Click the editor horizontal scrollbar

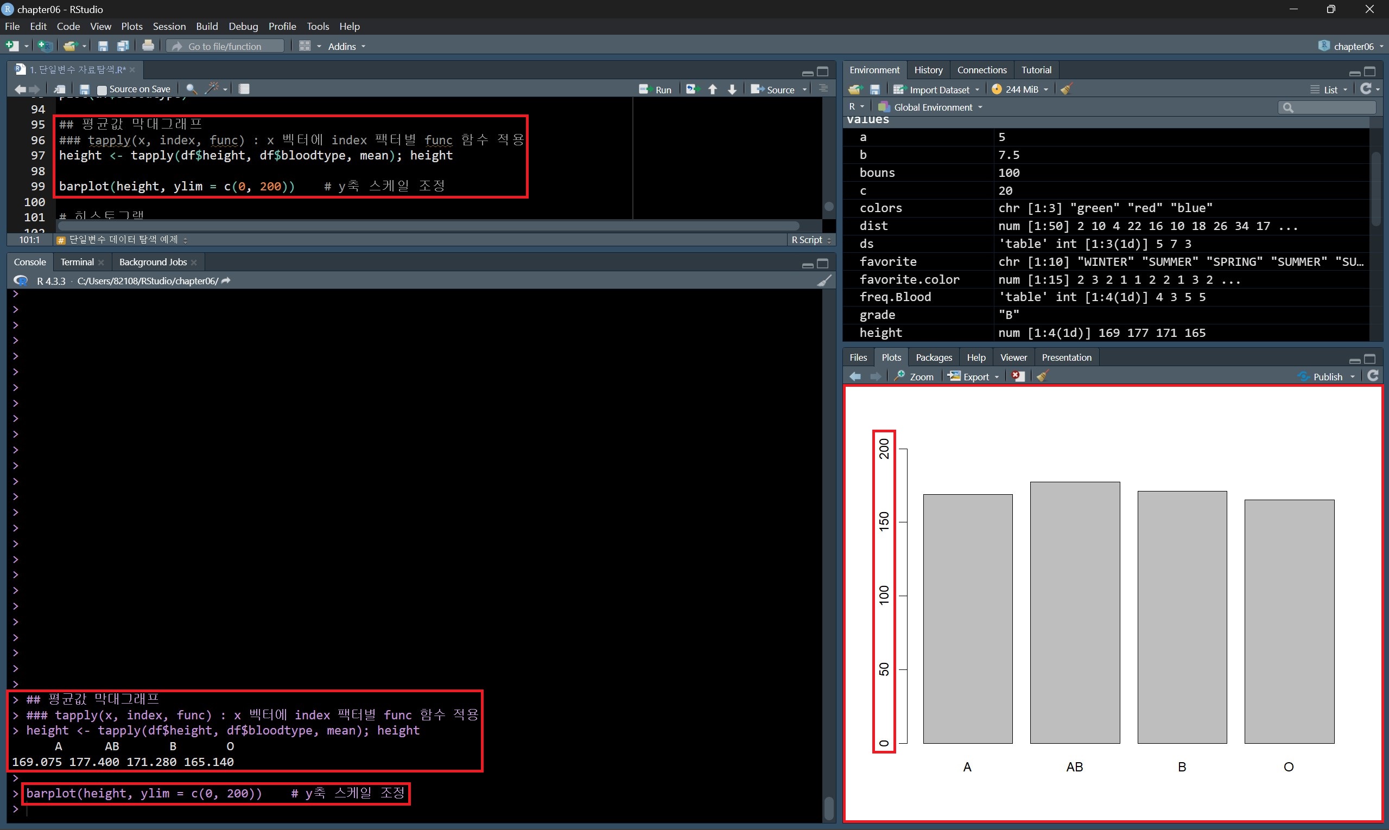tap(428, 226)
